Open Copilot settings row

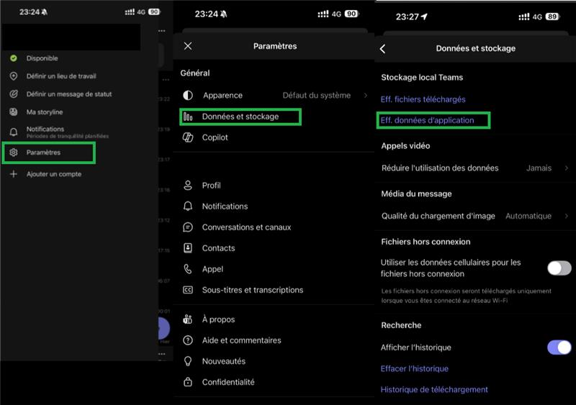point(274,137)
